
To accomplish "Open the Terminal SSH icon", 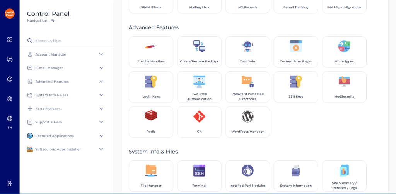I will (x=199, y=170).
